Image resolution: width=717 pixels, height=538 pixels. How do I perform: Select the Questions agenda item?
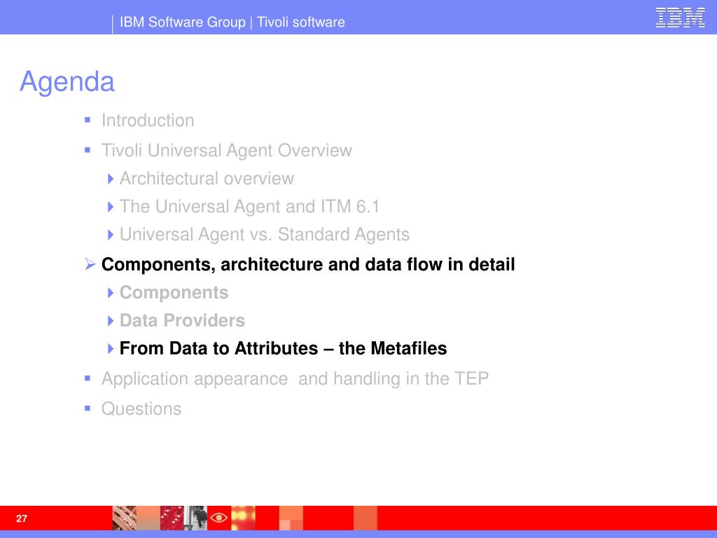[141, 408]
